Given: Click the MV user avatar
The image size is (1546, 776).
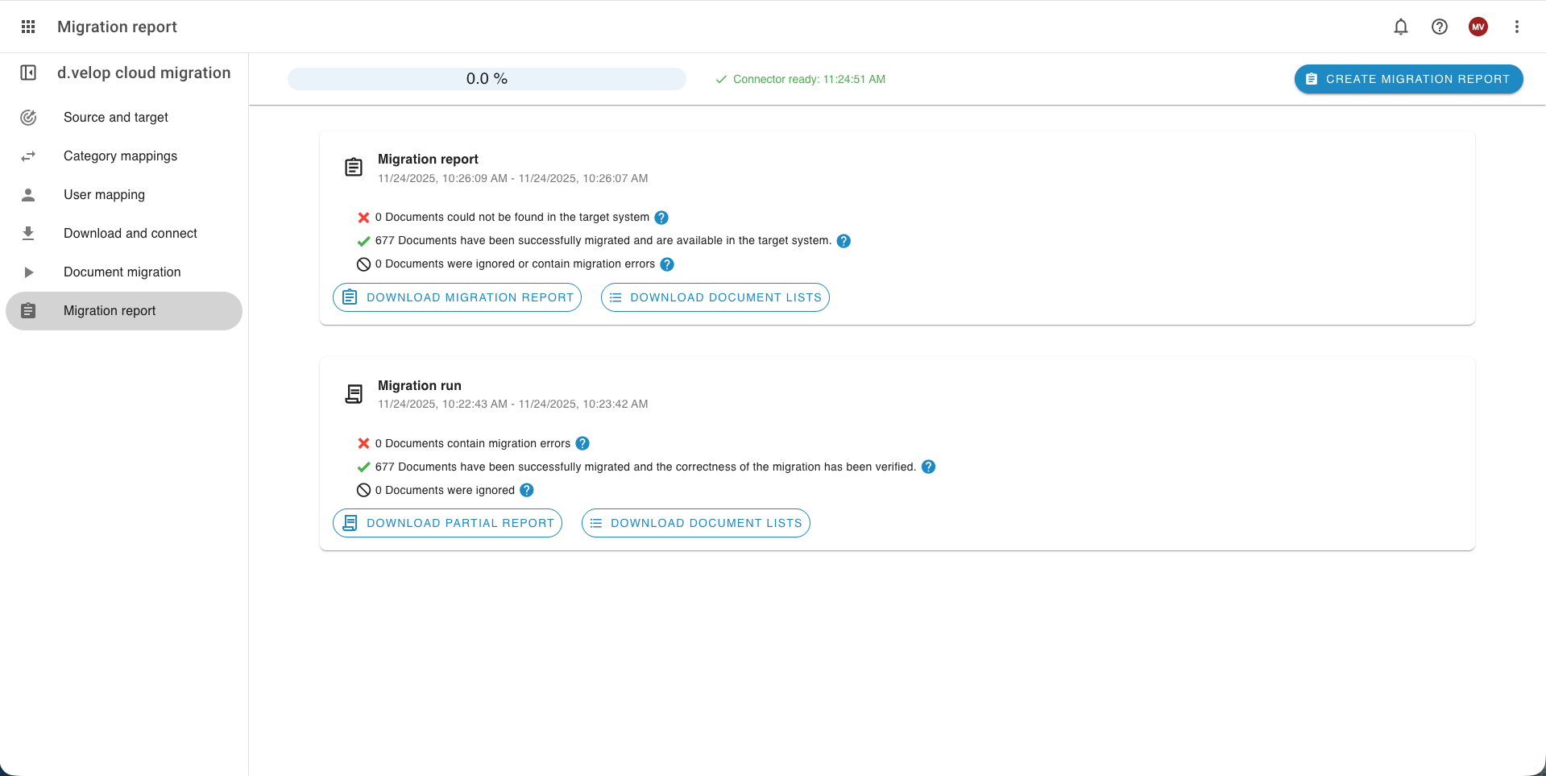Looking at the screenshot, I should pos(1478,27).
